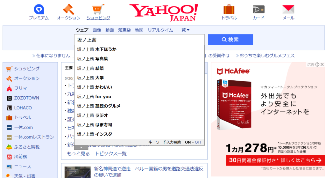Viewport: 326px width, 178px height.
Task: Click the news article thumbnail image
Action: click(x=78, y=172)
